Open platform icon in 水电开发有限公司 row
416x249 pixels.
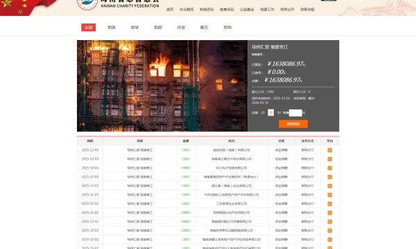point(330,212)
